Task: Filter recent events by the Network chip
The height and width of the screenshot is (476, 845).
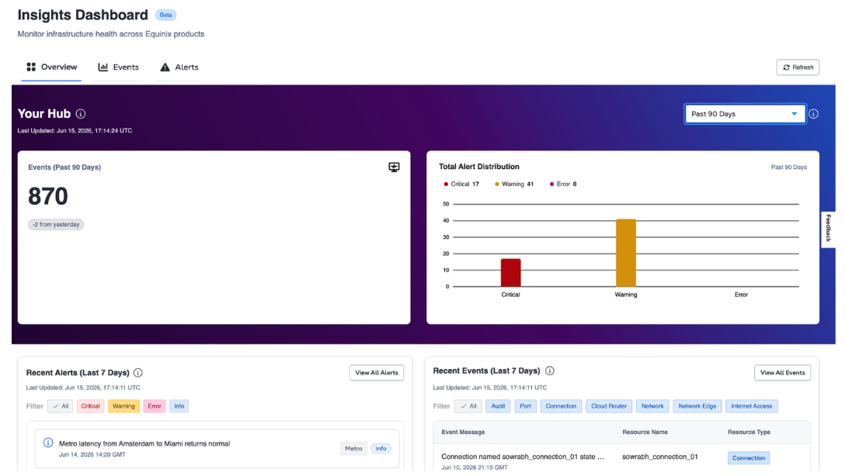Action: tap(652, 406)
